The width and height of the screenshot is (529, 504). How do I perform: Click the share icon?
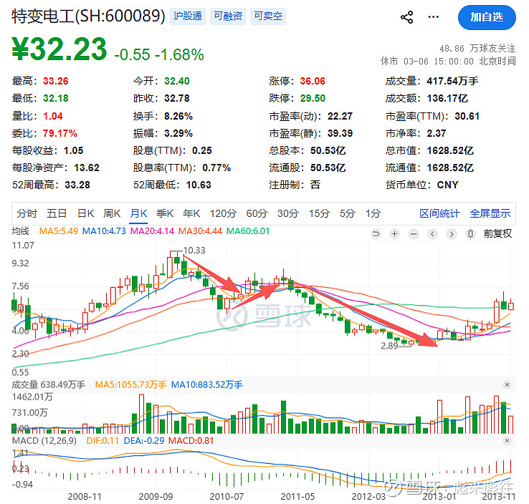coord(406,17)
